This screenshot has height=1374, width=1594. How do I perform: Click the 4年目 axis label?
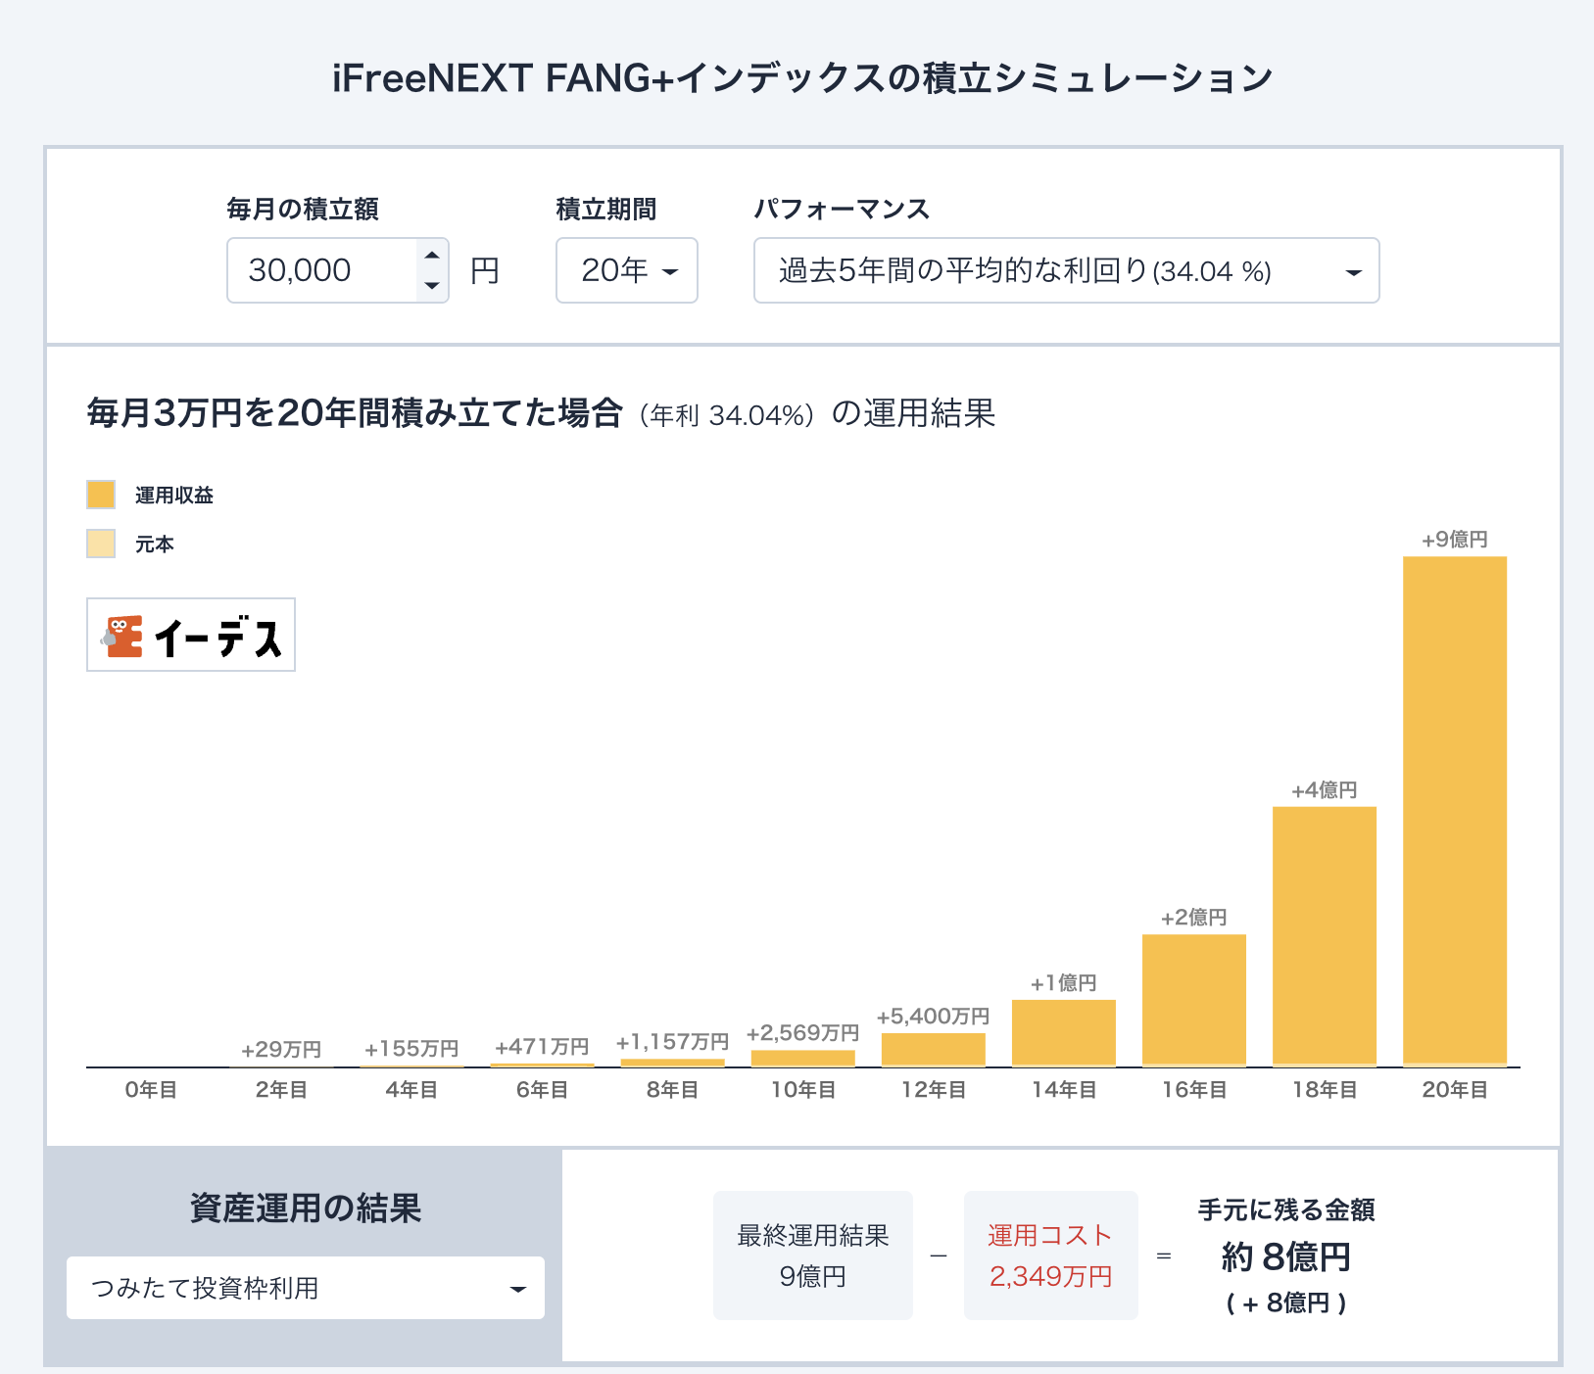[412, 1090]
